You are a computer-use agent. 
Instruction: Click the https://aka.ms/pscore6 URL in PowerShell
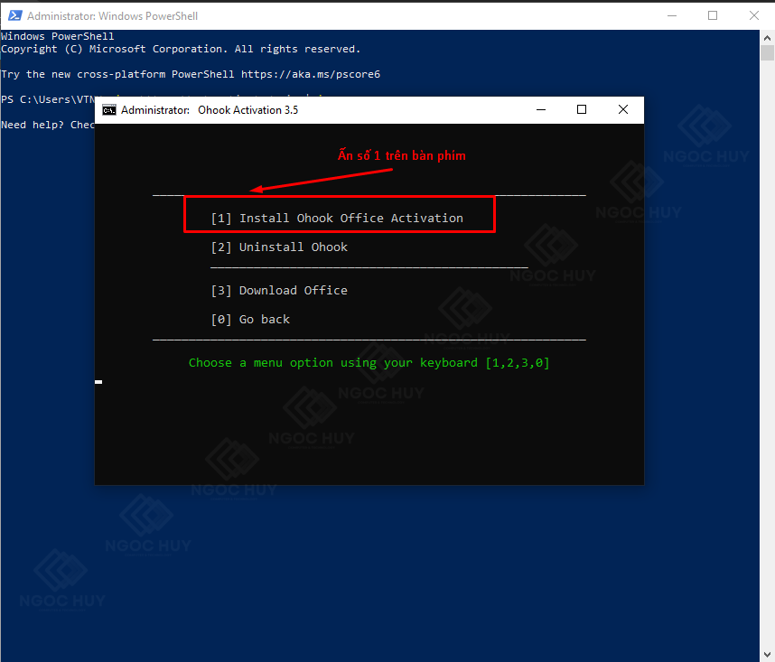point(311,75)
